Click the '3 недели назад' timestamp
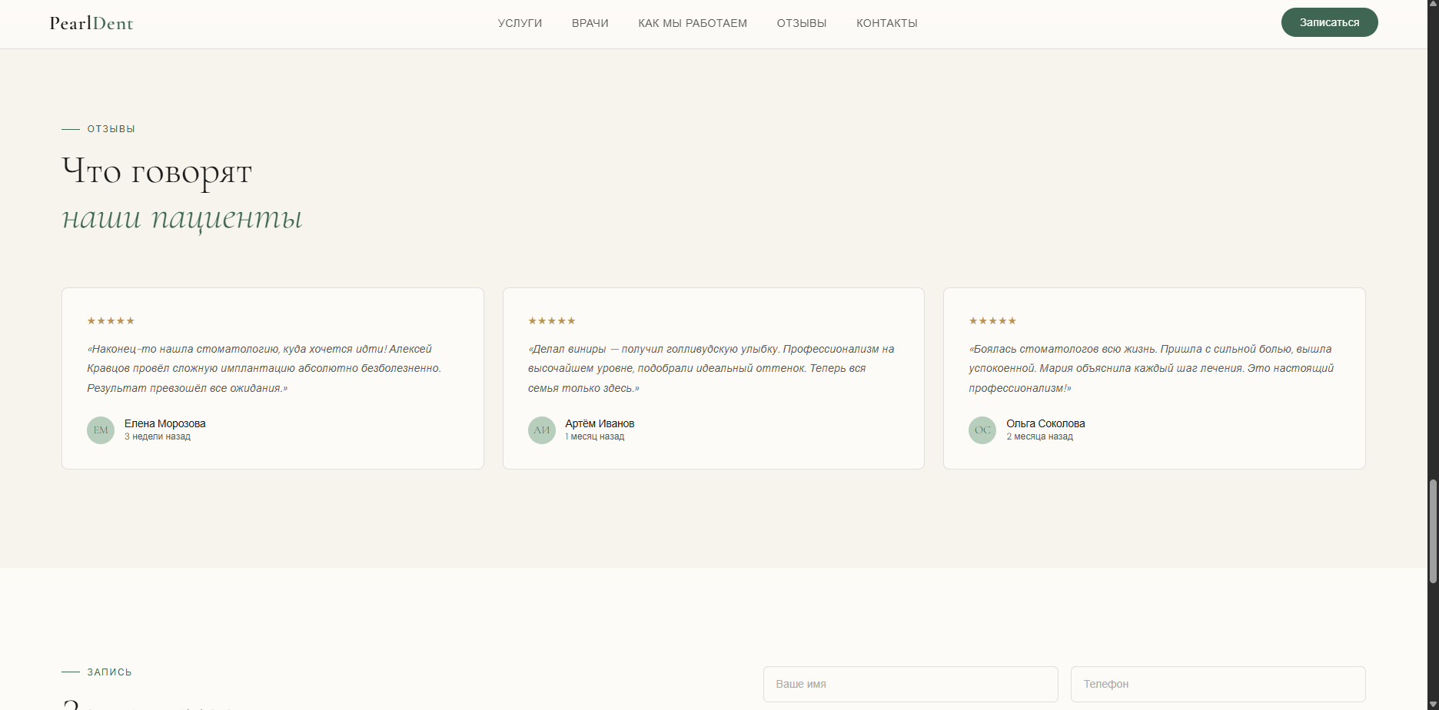Image resolution: width=1439 pixels, height=710 pixels. coord(158,436)
